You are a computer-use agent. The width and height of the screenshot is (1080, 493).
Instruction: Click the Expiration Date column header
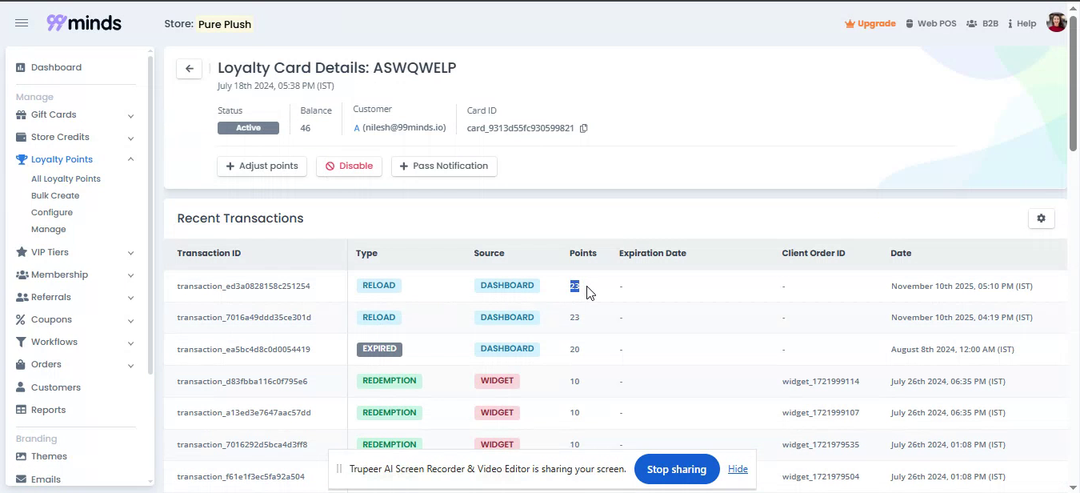click(x=653, y=253)
